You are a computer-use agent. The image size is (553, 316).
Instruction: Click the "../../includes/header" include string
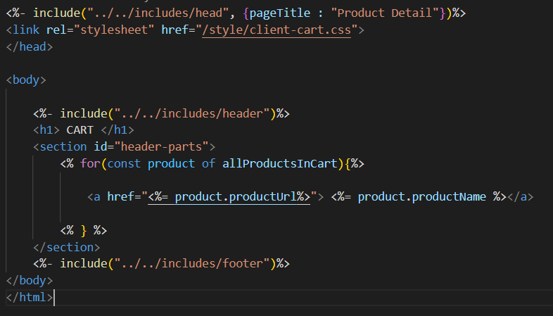(192, 113)
